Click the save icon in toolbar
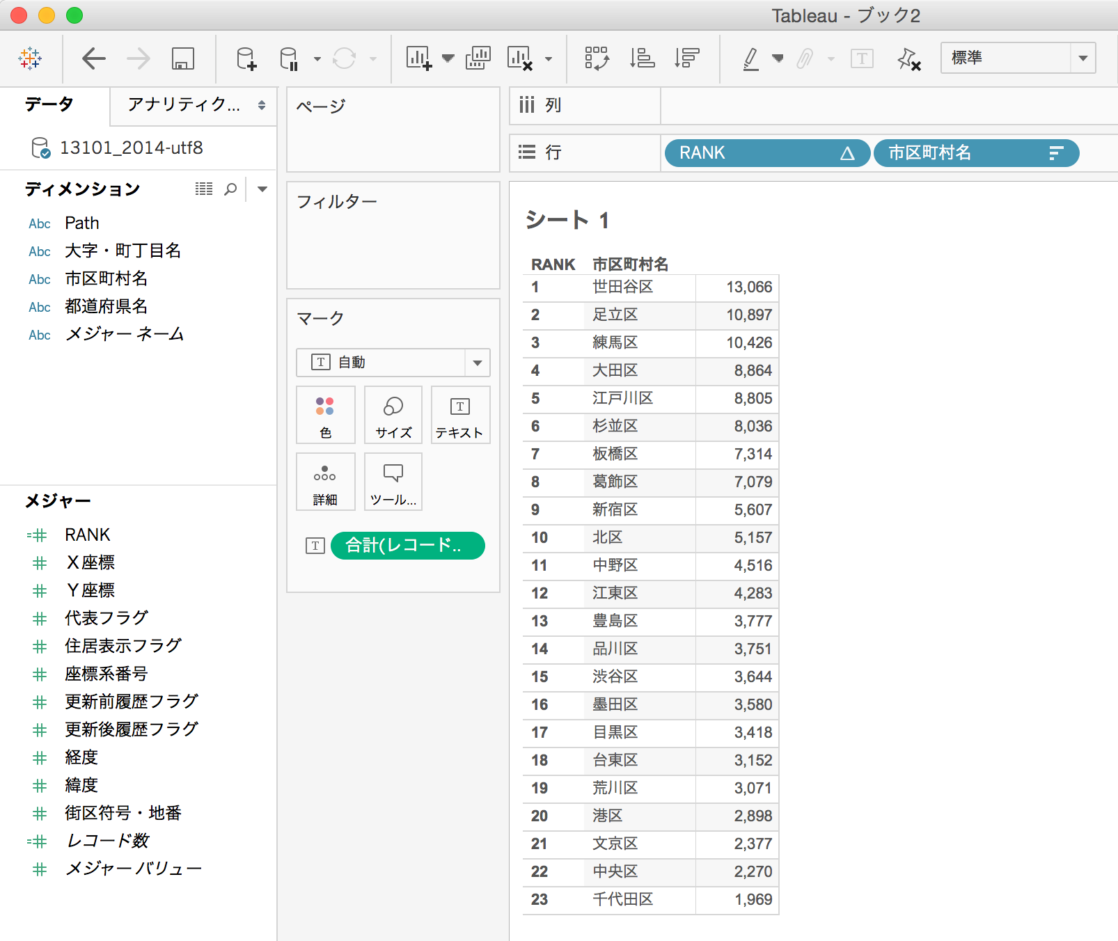Screen dimensions: 1118x941 pyautogui.click(x=182, y=58)
